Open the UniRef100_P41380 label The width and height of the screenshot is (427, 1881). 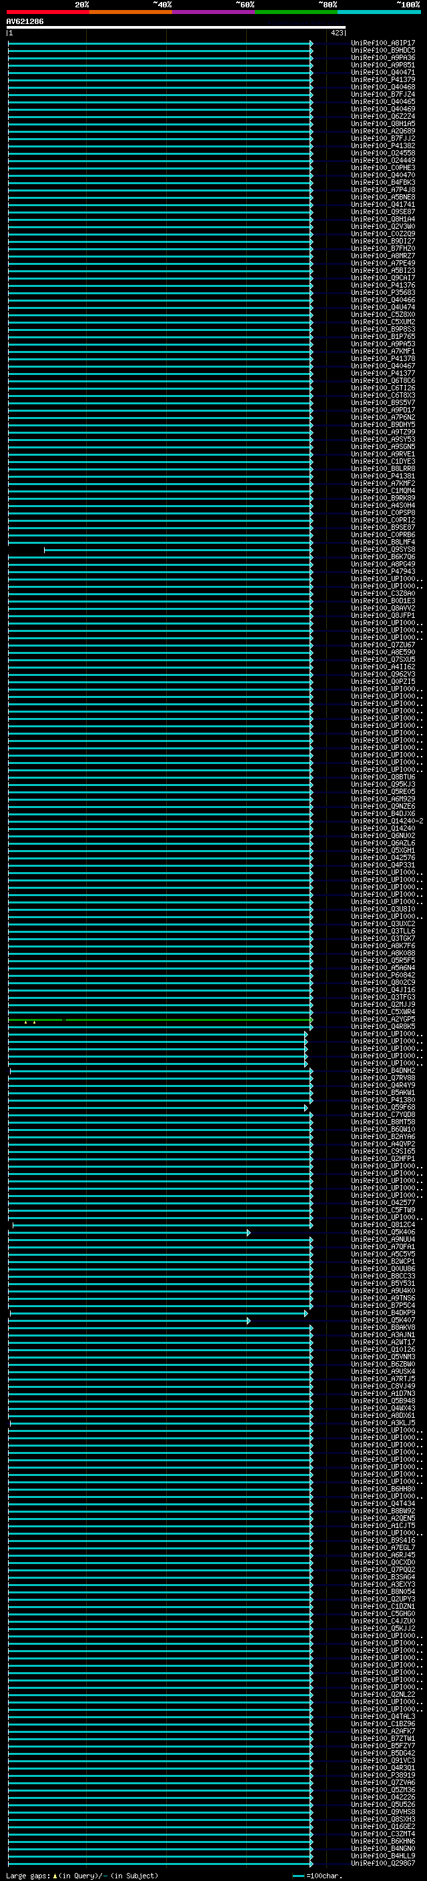click(x=383, y=1100)
